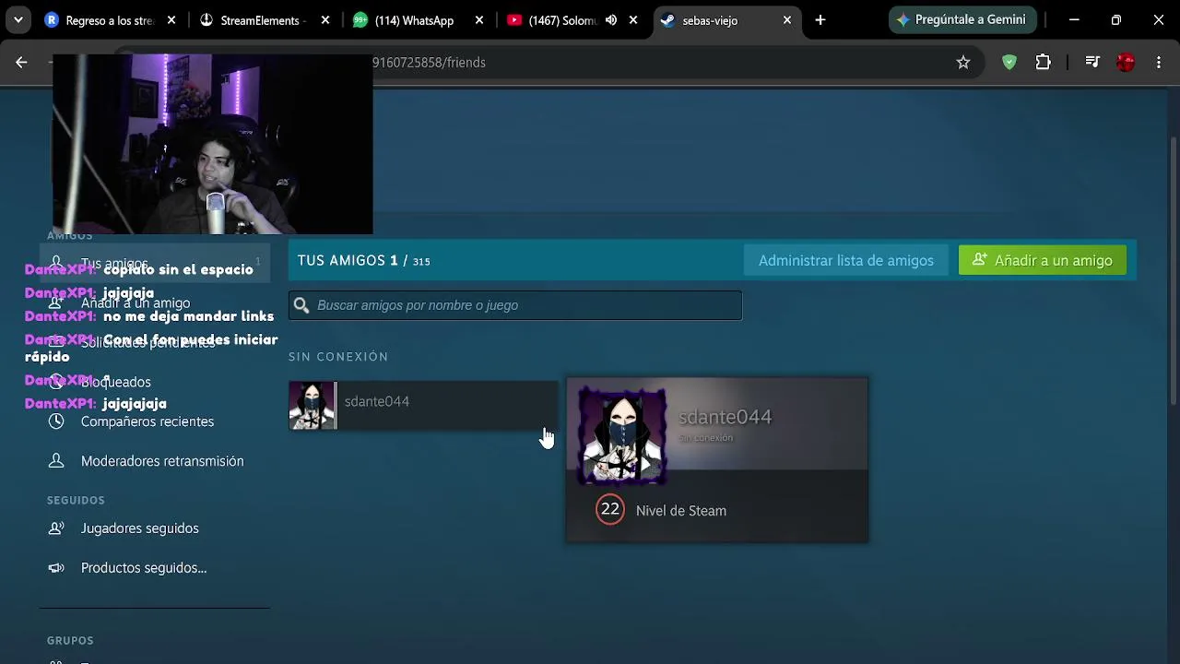Bookmark this page with the star icon
This screenshot has height=664, width=1180.
point(963,62)
